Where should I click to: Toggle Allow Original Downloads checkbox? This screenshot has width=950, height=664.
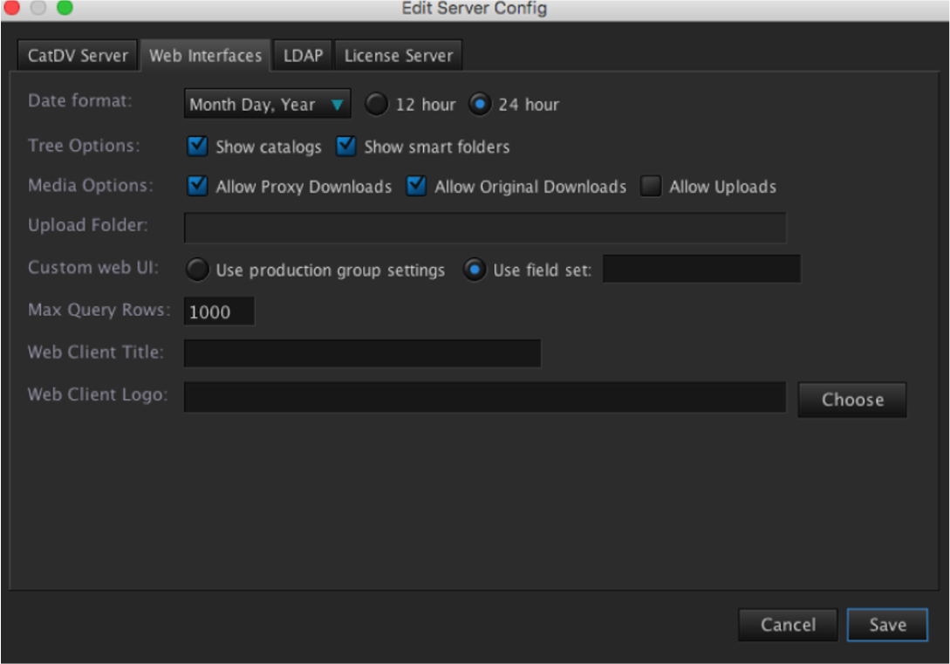(x=417, y=186)
